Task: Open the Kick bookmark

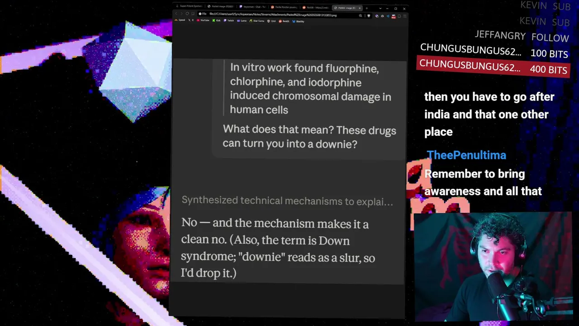Action: click(x=217, y=21)
